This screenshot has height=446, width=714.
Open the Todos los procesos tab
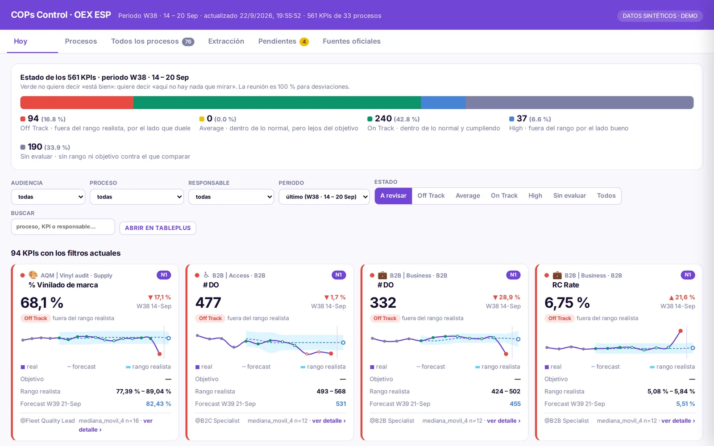pyautogui.click(x=152, y=41)
